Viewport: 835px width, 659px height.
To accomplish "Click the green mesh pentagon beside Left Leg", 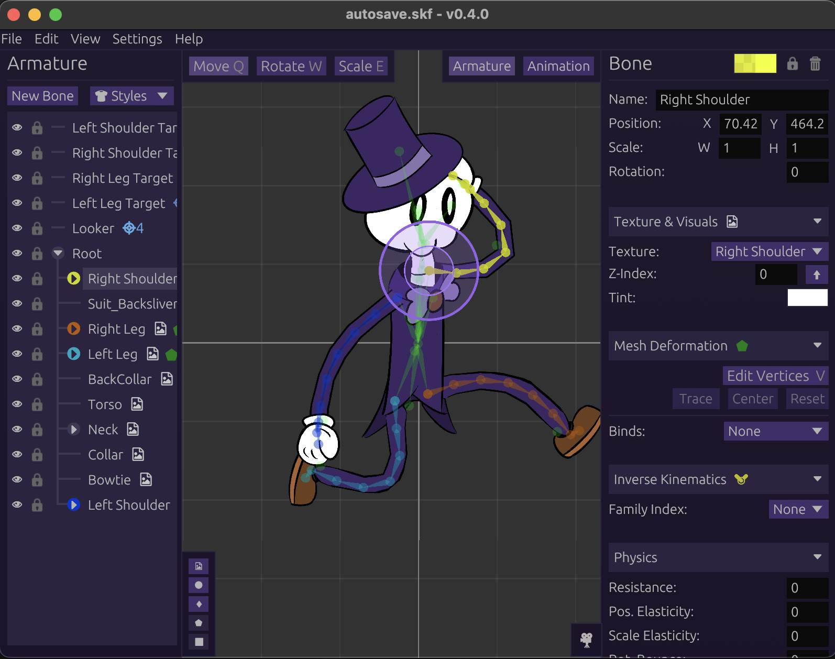I will point(171,355).
